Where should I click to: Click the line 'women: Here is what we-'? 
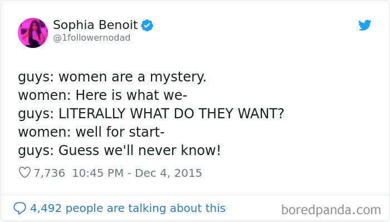coord(103,95)
